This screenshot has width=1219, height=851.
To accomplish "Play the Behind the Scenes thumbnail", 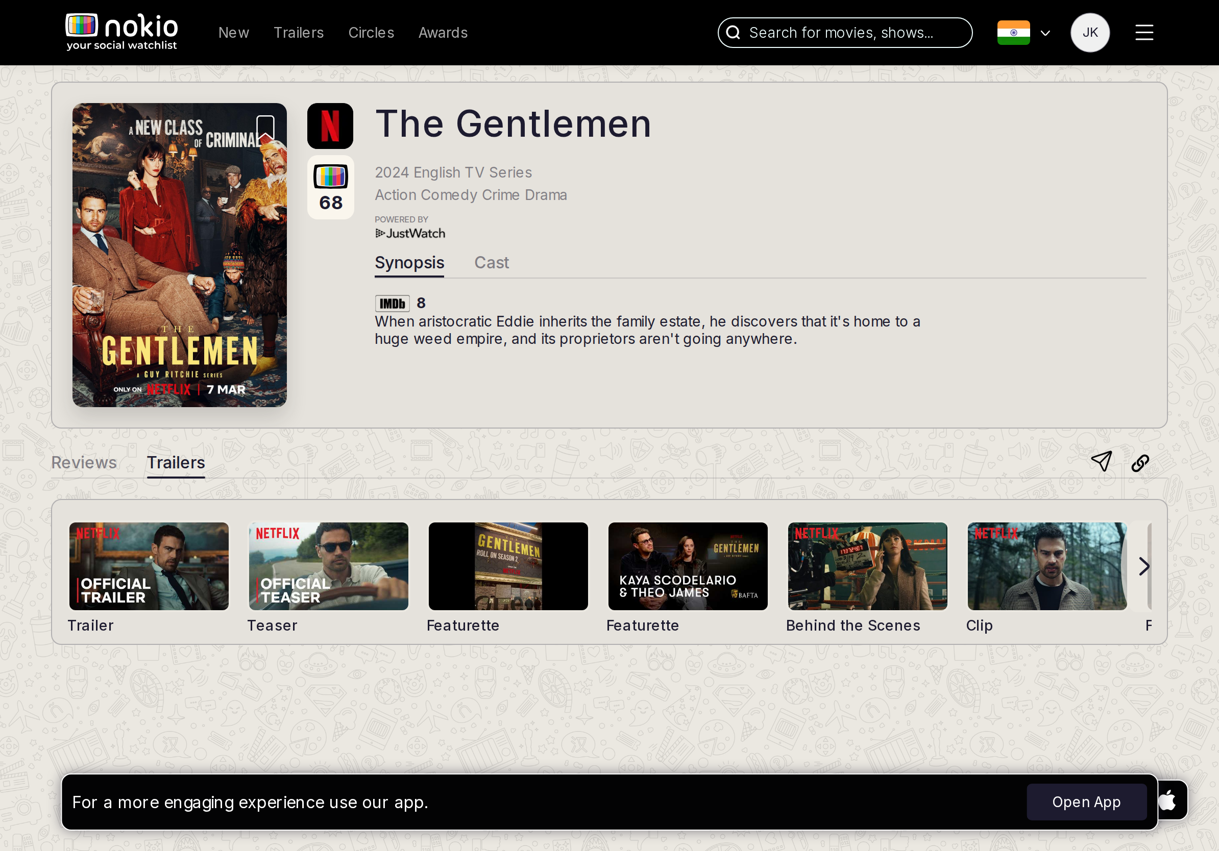I will [x=867, y=566].
